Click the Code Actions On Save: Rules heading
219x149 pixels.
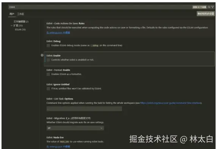point(66,23)
